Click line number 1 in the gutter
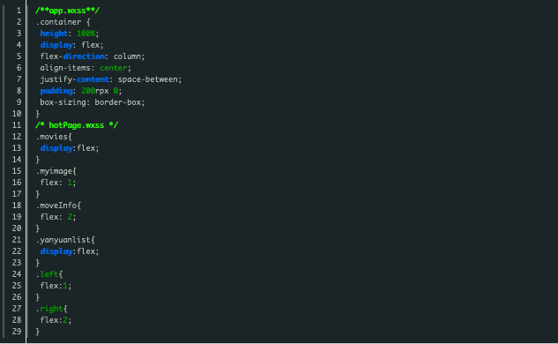558x344 pixels. pos(19,11)
